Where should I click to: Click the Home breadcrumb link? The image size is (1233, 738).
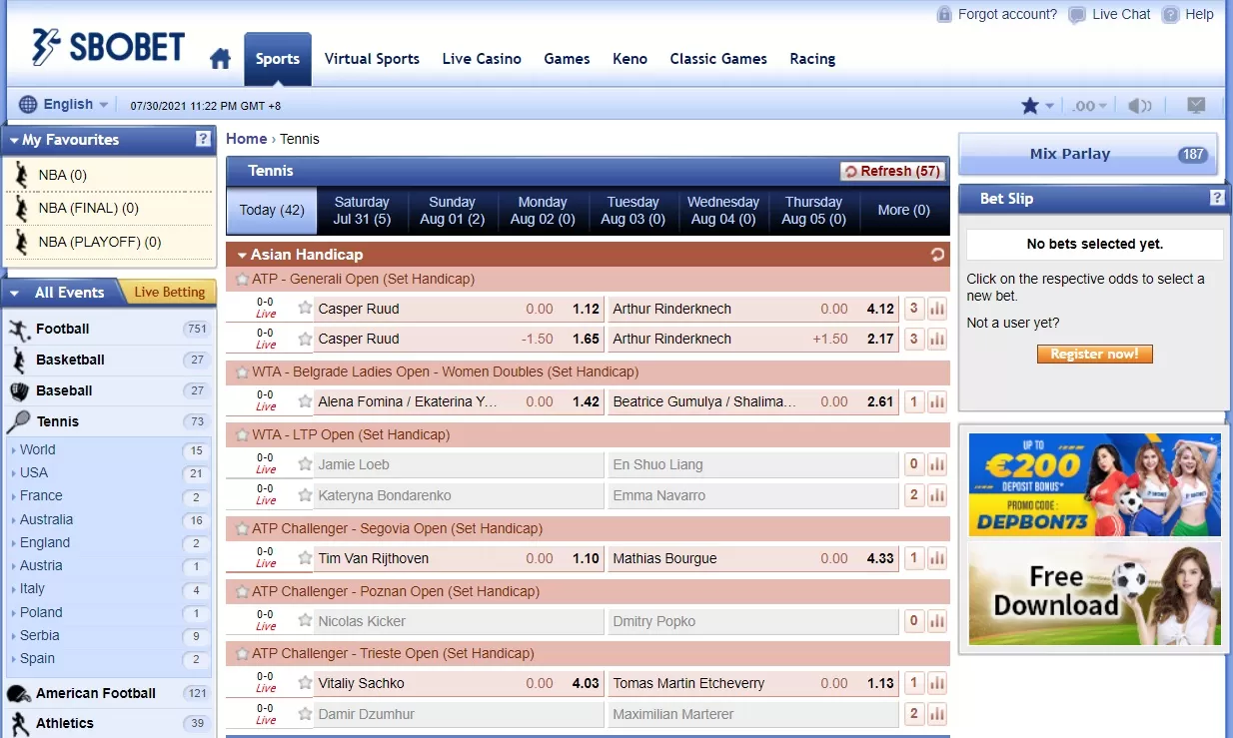(x=247, y=139)
